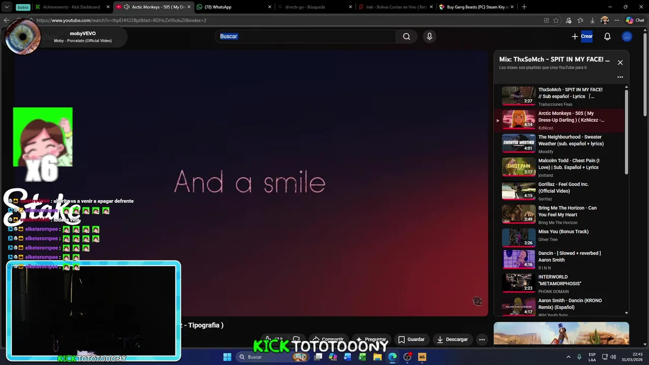Click the Preguntar button

(371, 340)
